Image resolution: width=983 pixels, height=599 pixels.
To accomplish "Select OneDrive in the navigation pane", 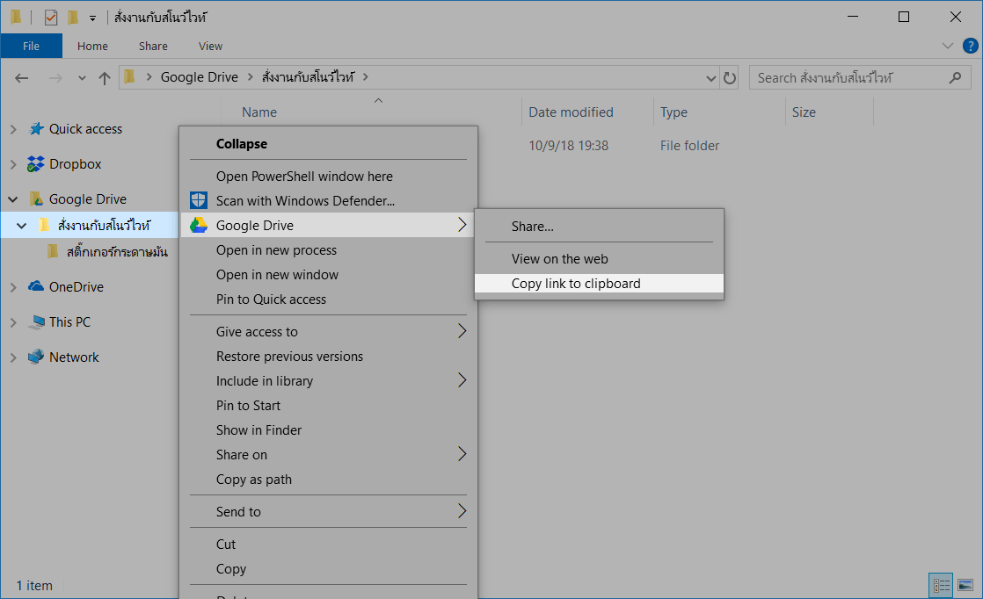I will pos(76,286).
